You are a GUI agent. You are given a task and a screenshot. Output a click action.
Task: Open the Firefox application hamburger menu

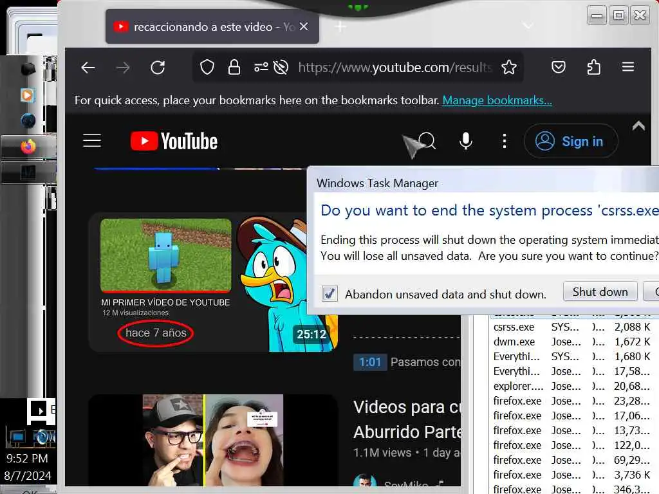pyautogui.click(x=628, y=67)
